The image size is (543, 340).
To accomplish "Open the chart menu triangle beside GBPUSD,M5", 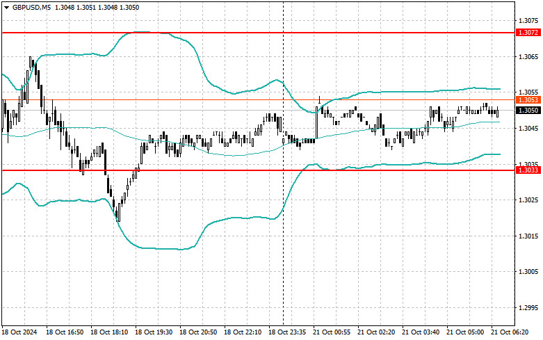I will tap(6, 7).
